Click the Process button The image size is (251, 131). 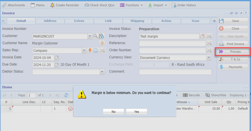tap(232, 52)
